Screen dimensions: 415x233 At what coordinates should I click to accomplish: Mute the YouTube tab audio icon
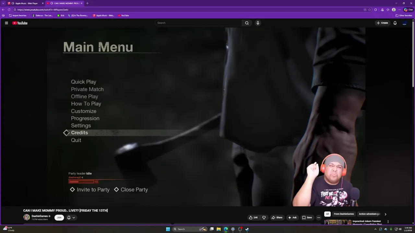pos(52,3)
